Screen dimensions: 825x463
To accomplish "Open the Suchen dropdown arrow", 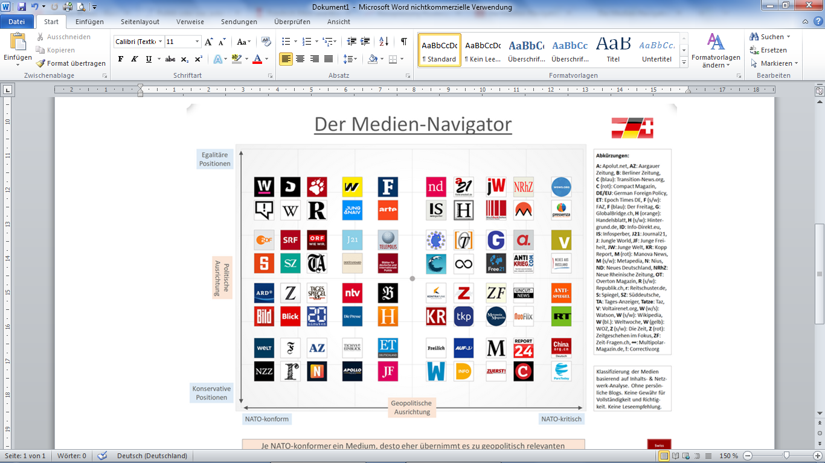I will tap(788, 37).
